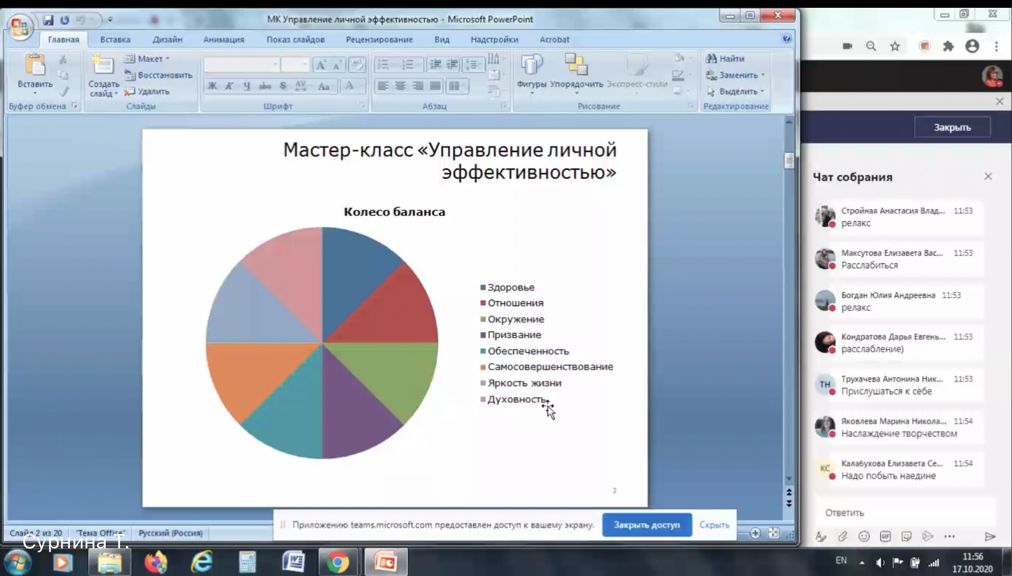Click the Arrange (Упорядочить) icon
Viewport: 1012px width, 576px height.
[576, 65]
